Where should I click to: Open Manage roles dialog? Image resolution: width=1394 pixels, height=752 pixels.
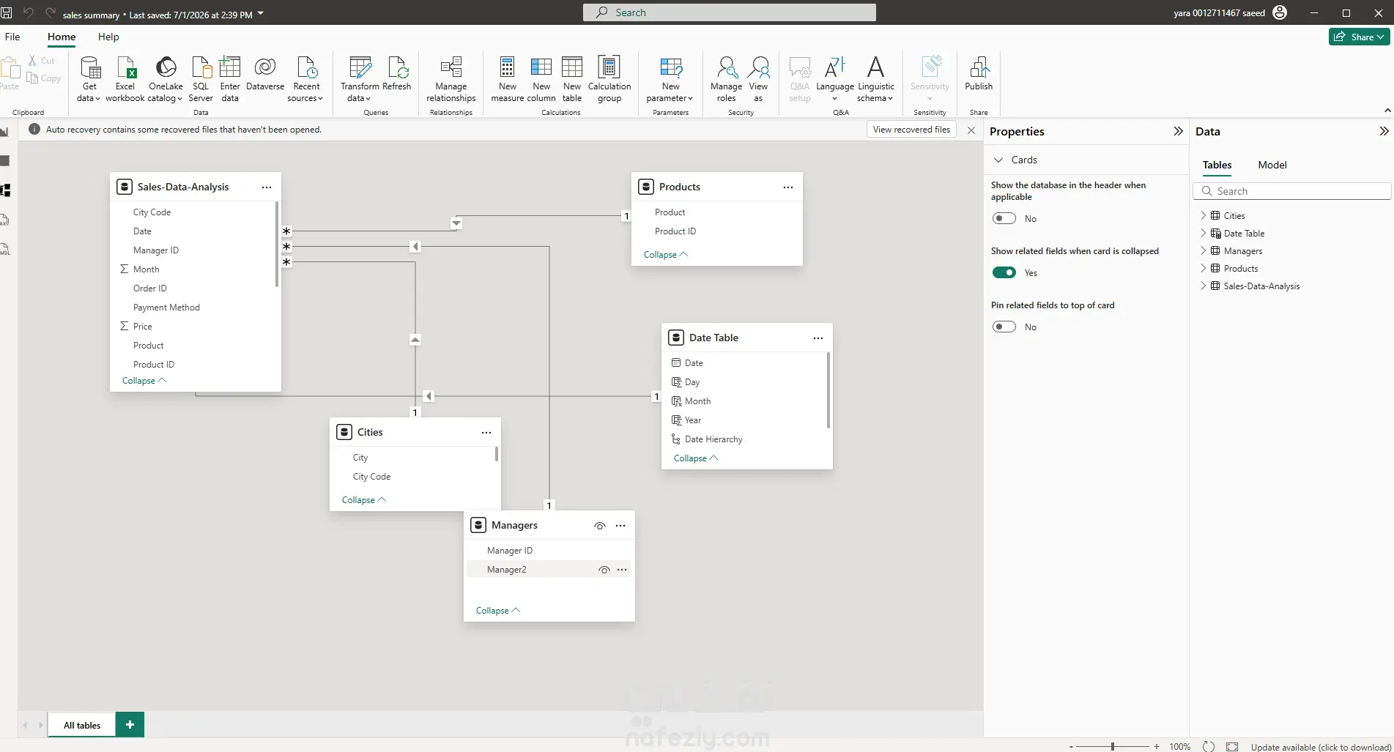click(727, 79)
